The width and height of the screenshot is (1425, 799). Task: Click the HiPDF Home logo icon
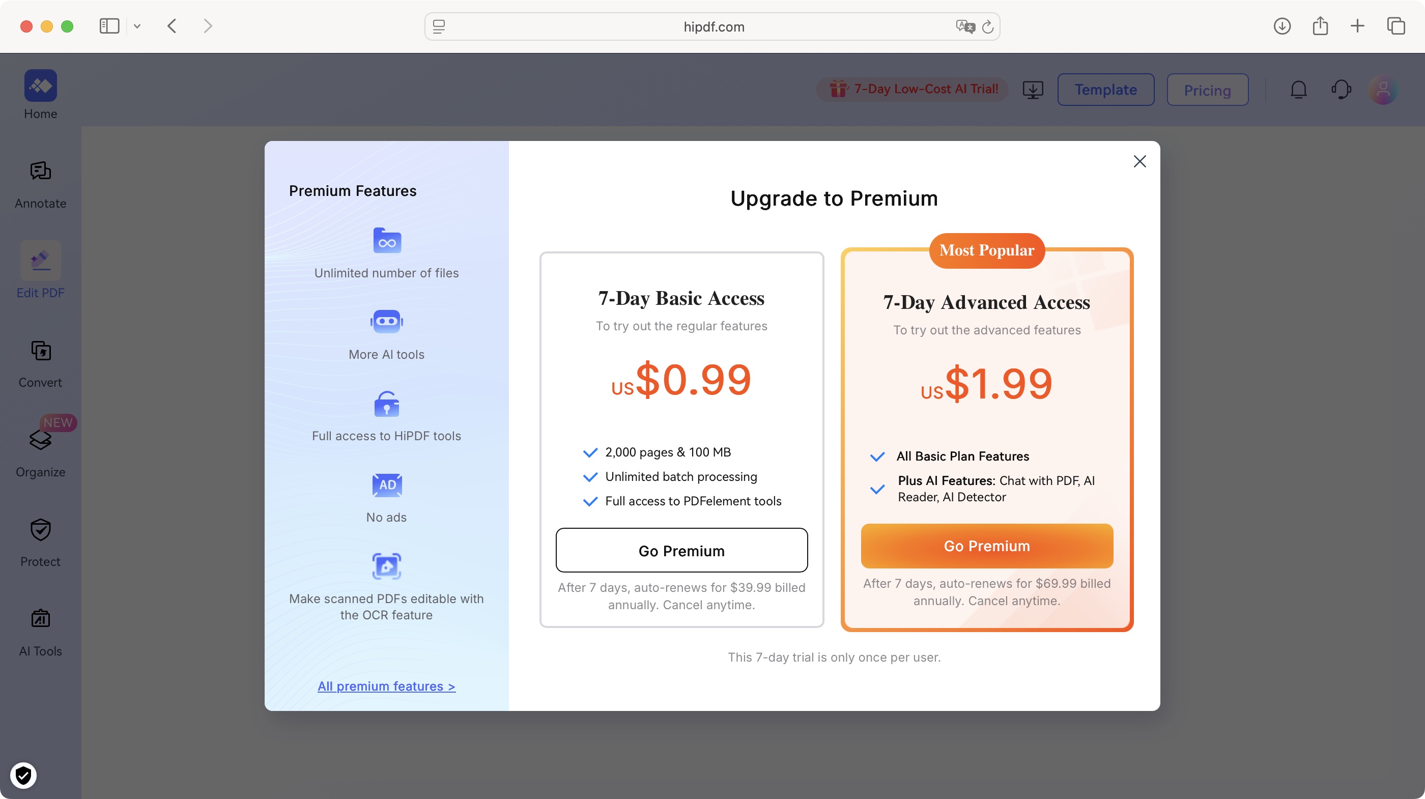coord(40,86)
